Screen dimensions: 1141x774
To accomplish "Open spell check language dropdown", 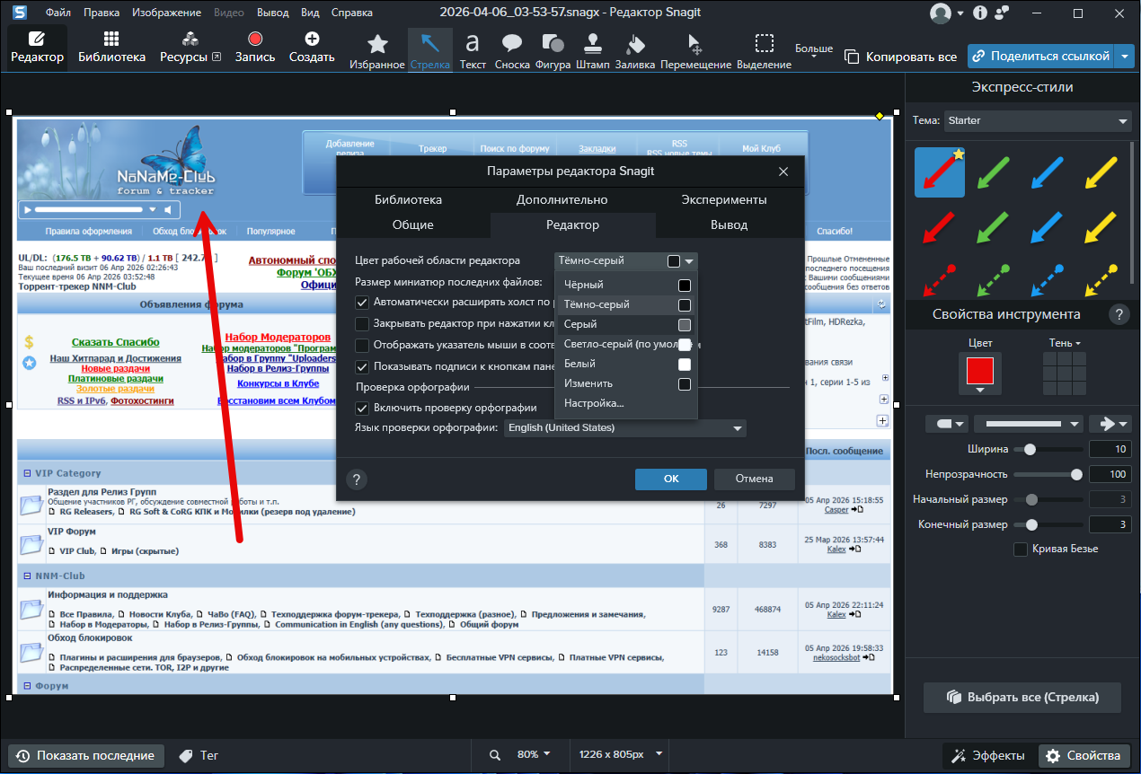I will 625,428.
